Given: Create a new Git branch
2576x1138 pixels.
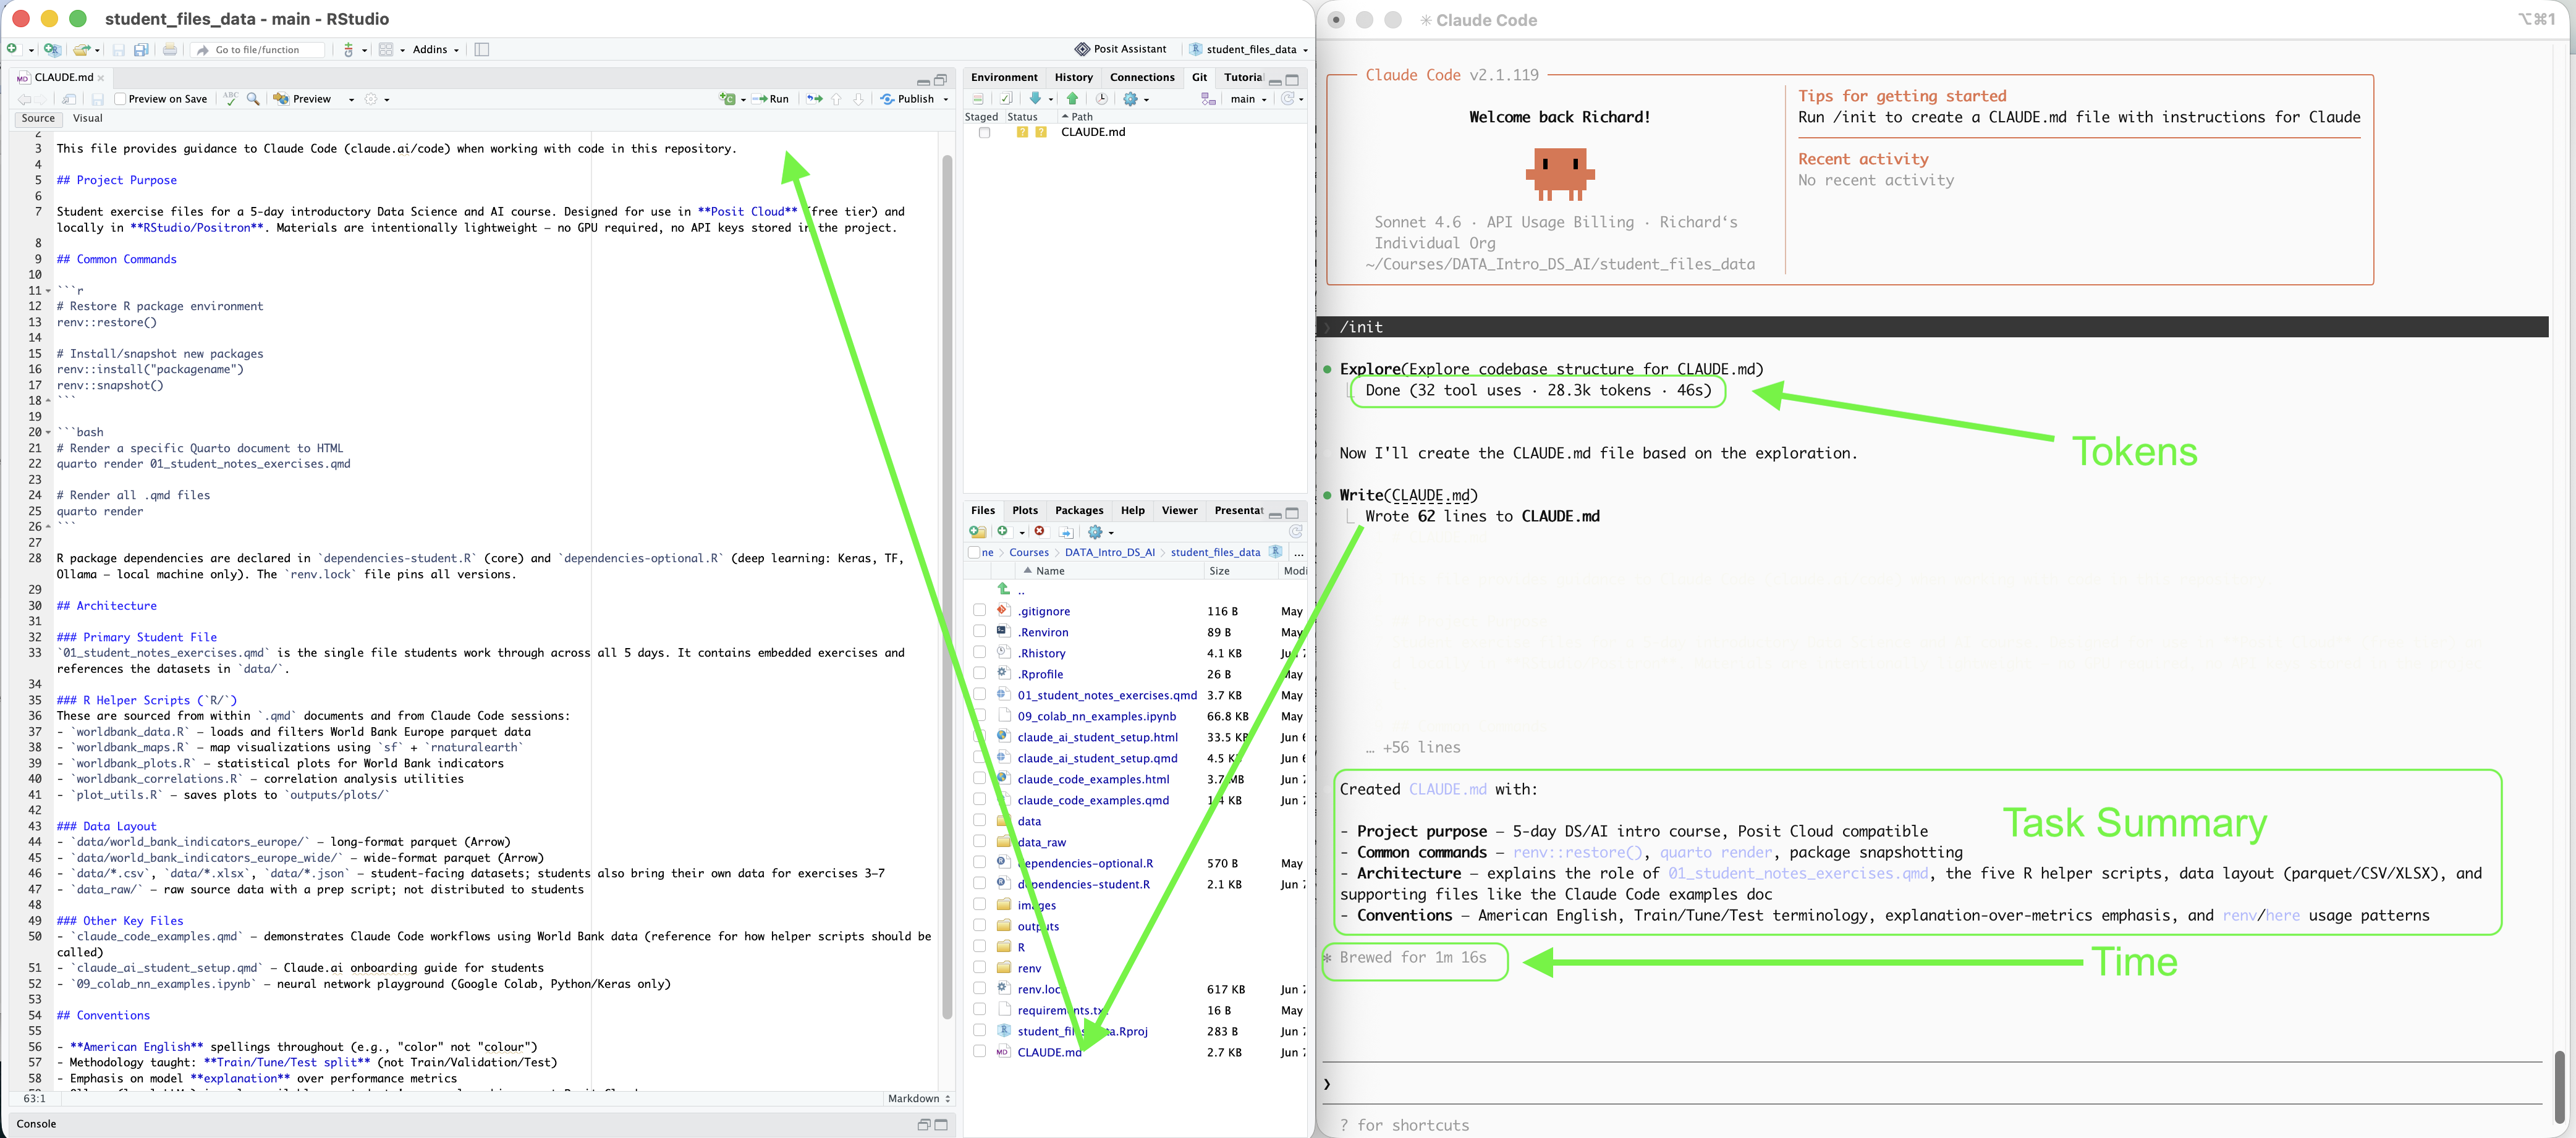Looking at the screenshot, I should (x=1208, y=99).
